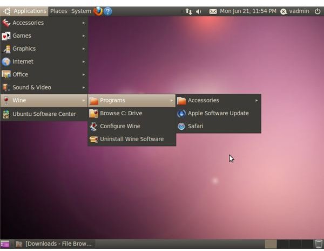Select Safari from the Programs menu
The height and width of the screenshot is (251, 324).
point(219,126)
